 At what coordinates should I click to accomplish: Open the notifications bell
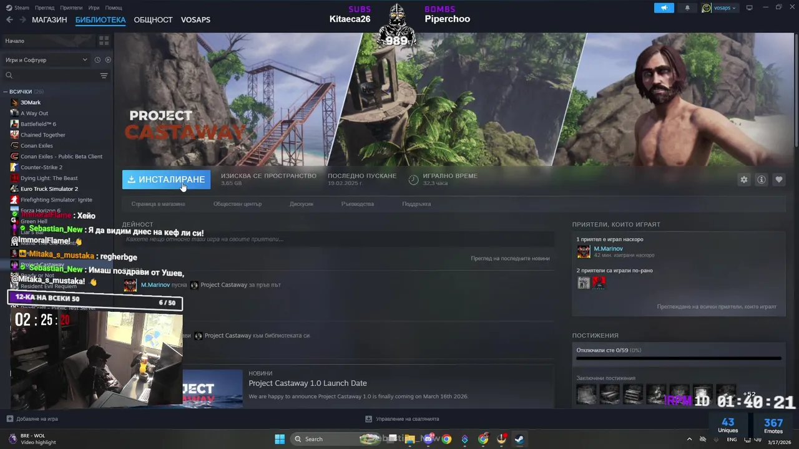[x=688, y=7]
